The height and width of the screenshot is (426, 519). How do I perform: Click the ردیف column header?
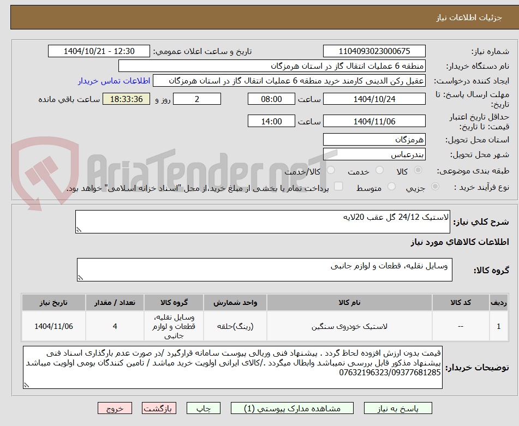(499, 303)
